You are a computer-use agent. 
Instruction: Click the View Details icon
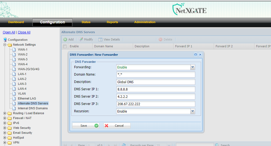pyautogui.click(x=100, y=39)
